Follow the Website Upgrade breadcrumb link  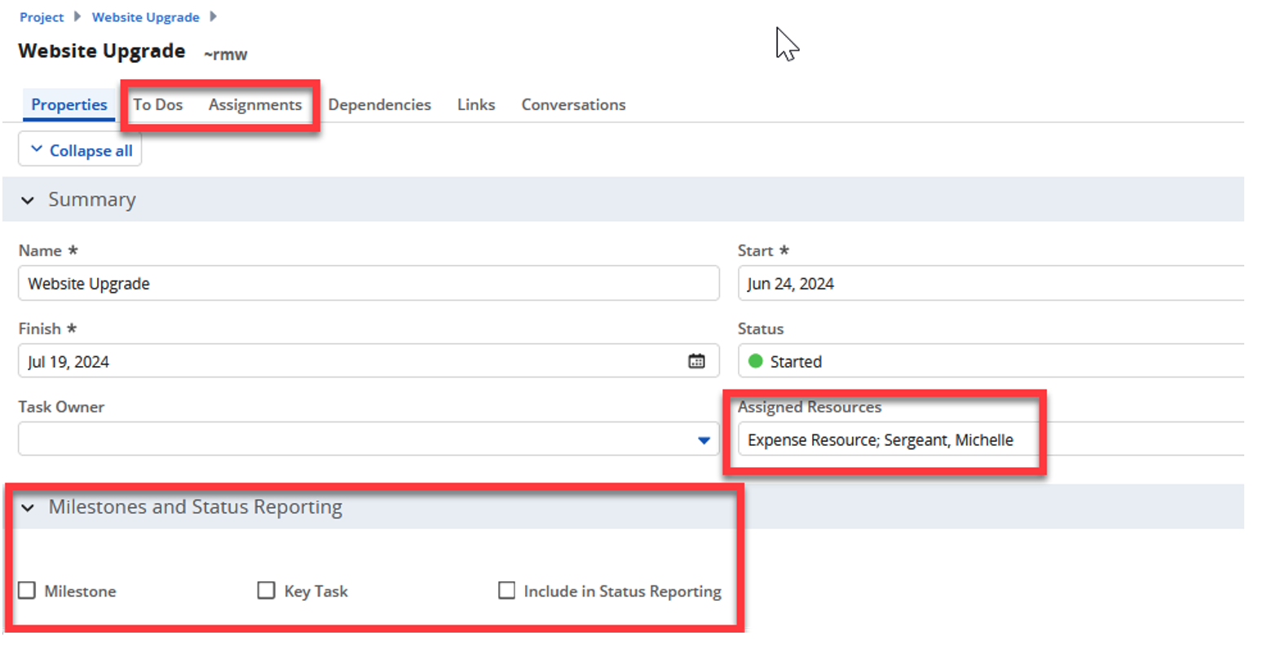pos(146,17)
